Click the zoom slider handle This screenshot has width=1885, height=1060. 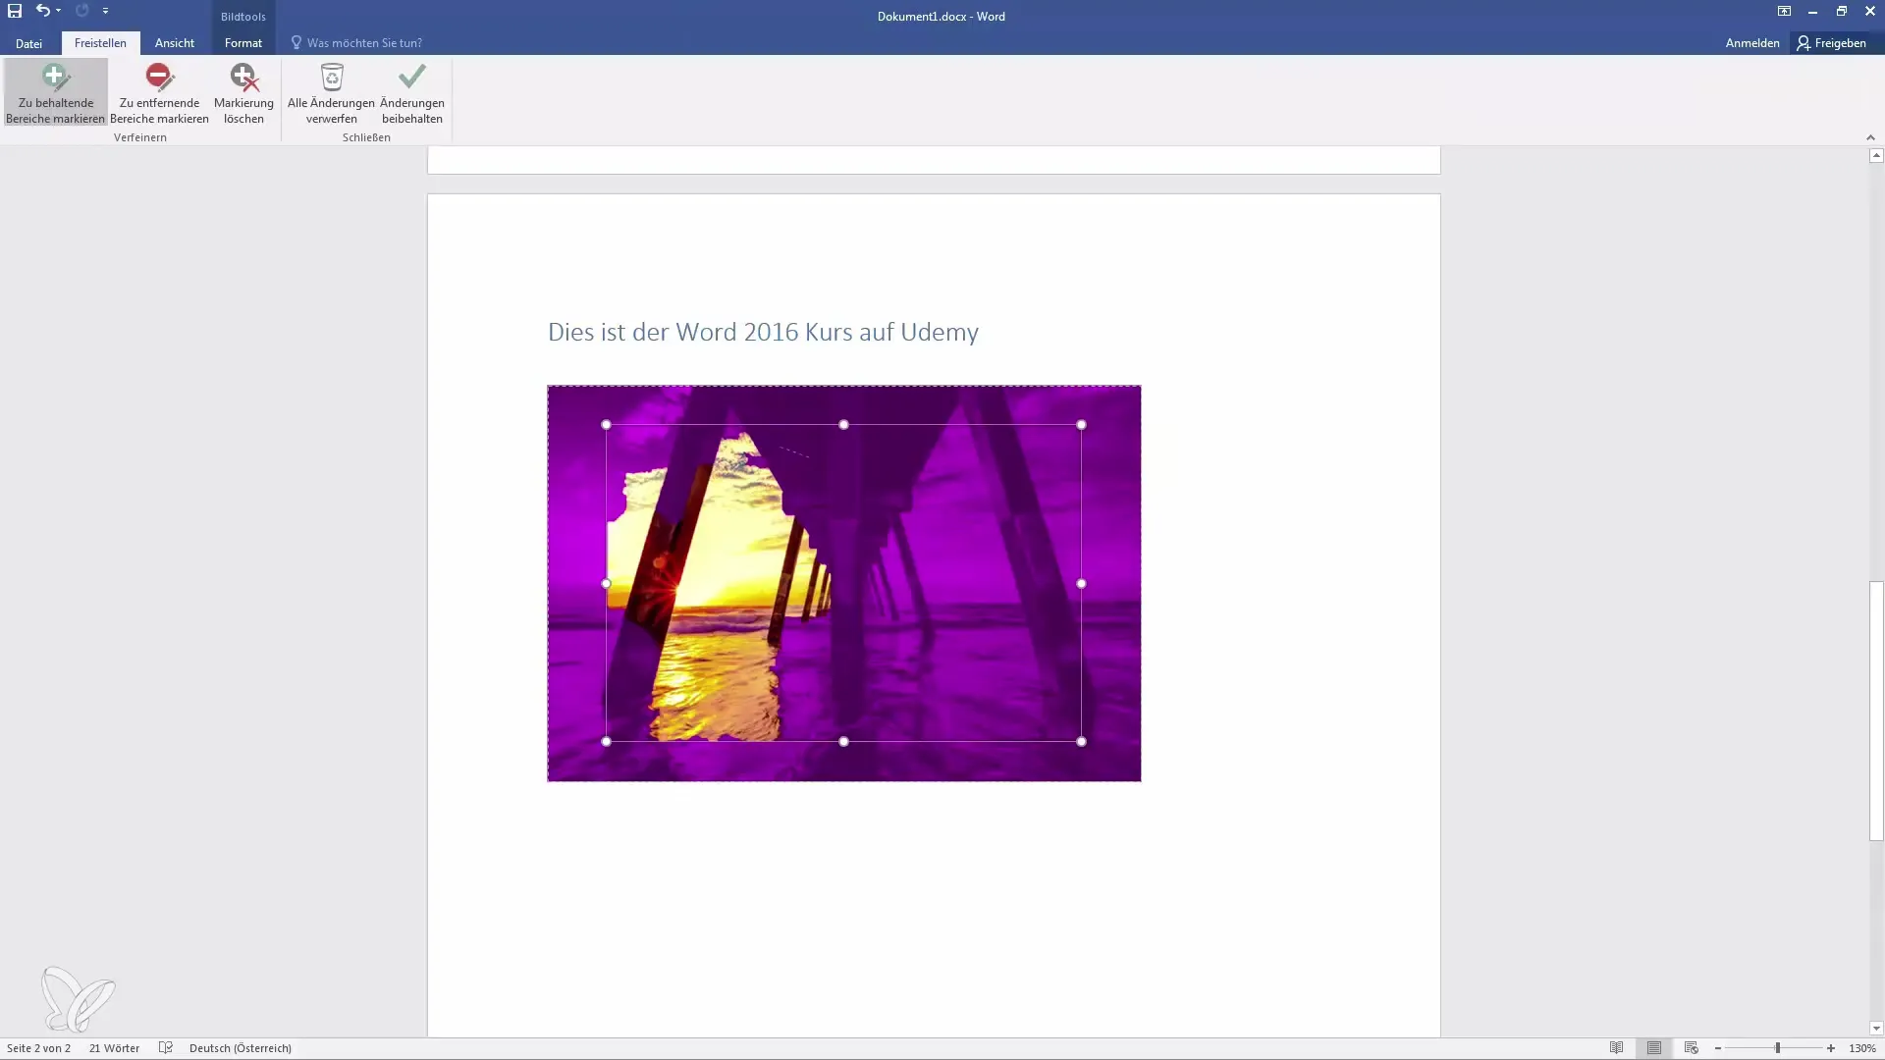point(1777,1048)
